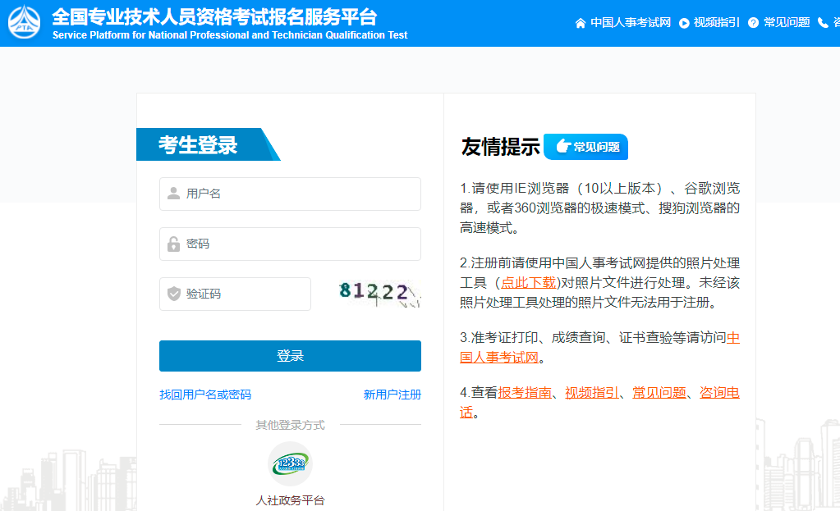This screenshot has height=511, width=840.
Task: Open the phone icon at top right
Action: pyautogui.click(x=824, y=23)
